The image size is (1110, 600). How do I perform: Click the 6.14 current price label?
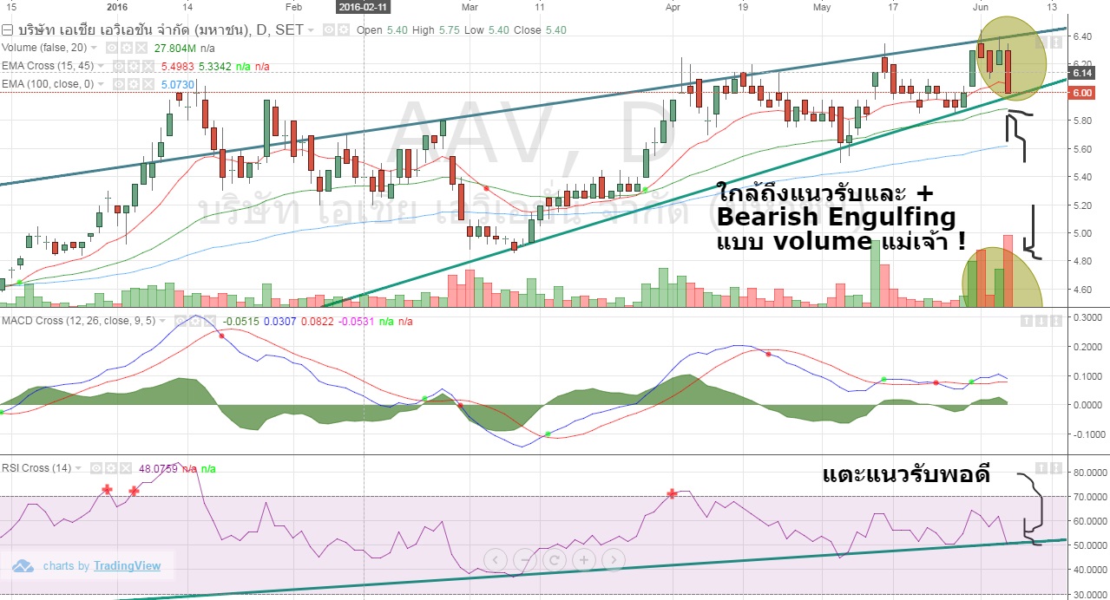(x=1080, y=74)
